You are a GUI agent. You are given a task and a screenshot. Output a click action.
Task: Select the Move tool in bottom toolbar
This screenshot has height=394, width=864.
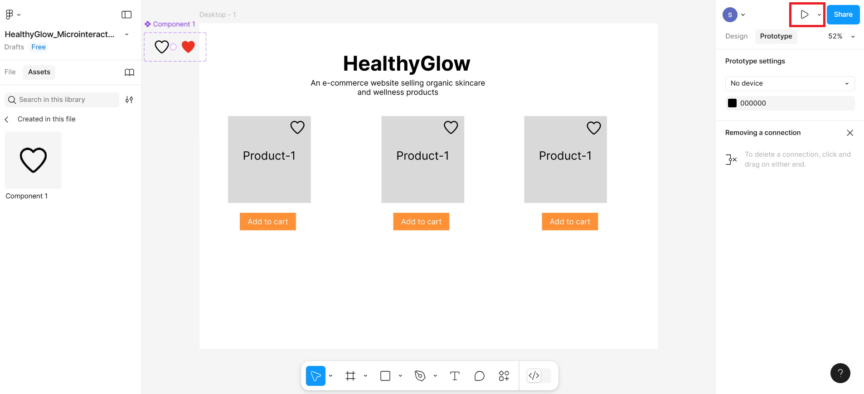click(316, 376)
